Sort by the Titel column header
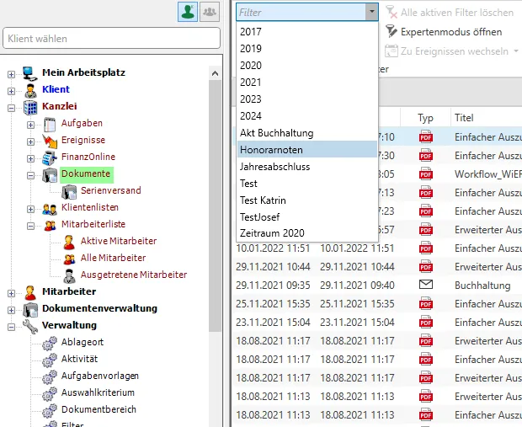The width and height of the screenshot is (522, 427). tap(486, 118)
